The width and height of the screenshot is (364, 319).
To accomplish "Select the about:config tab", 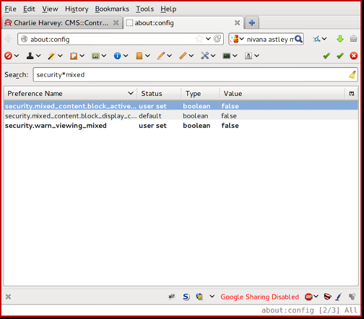I will point(183,23).
